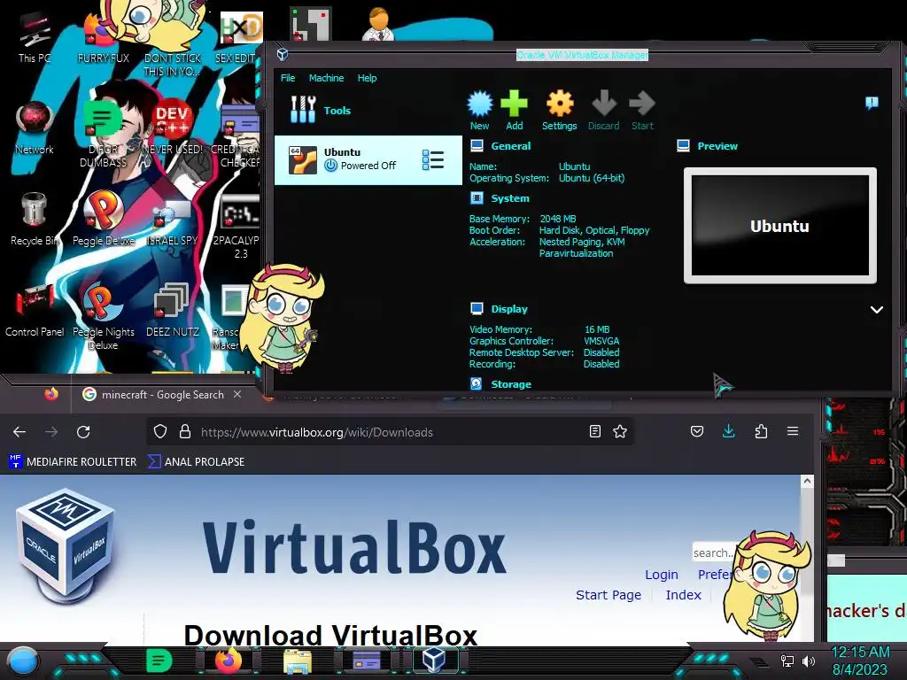Open the This PC desktop icon

click(35, 37)
